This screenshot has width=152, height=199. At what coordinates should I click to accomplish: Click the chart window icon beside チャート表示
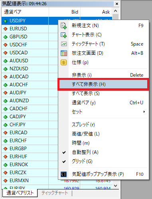tap(63, 35)
